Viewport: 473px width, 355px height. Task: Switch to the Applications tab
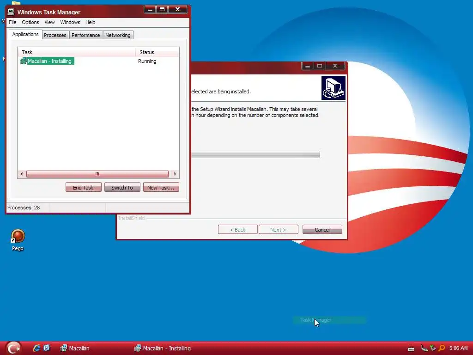tap(25, 34)
